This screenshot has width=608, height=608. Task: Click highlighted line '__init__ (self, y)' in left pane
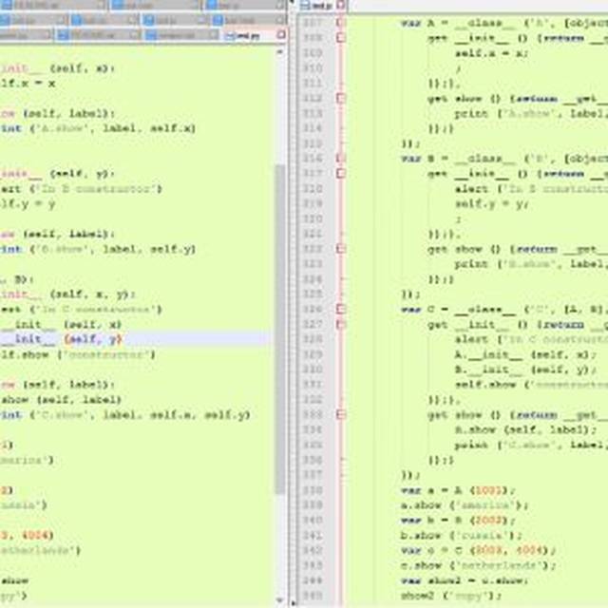point(136,339)
